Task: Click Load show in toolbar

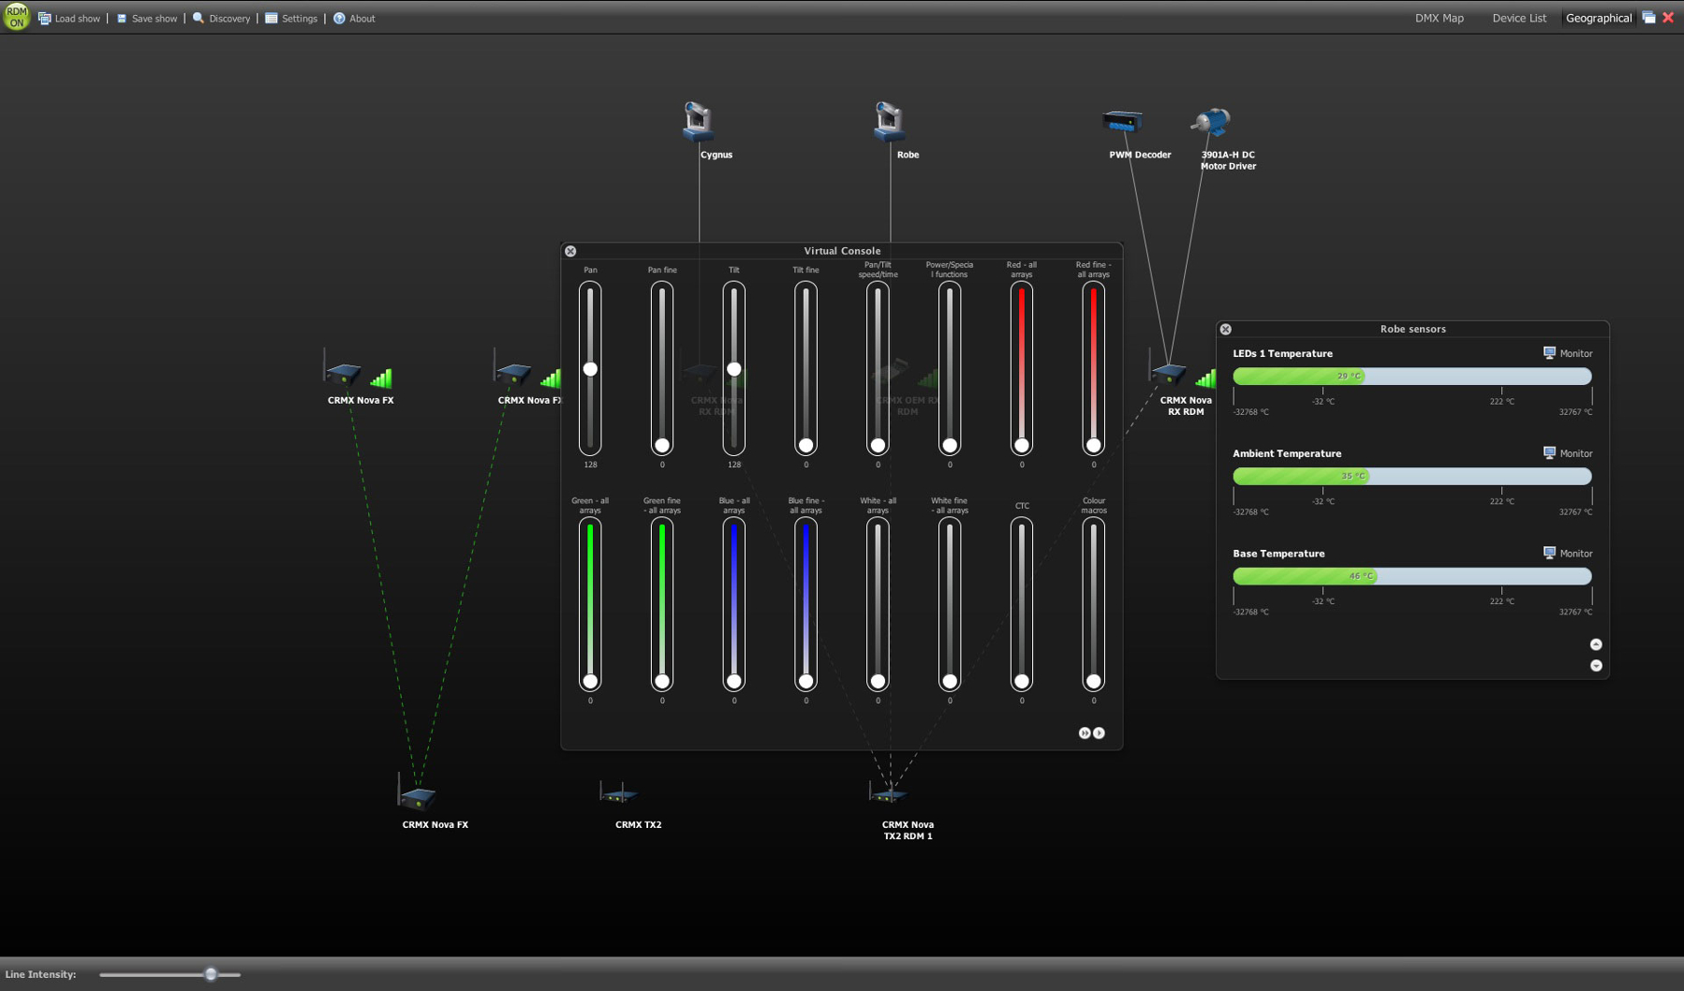Action: pos(69,18)
